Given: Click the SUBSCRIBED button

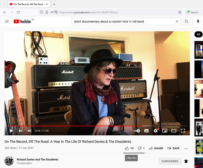Looking at the screenshot, I should coord(170,161).
